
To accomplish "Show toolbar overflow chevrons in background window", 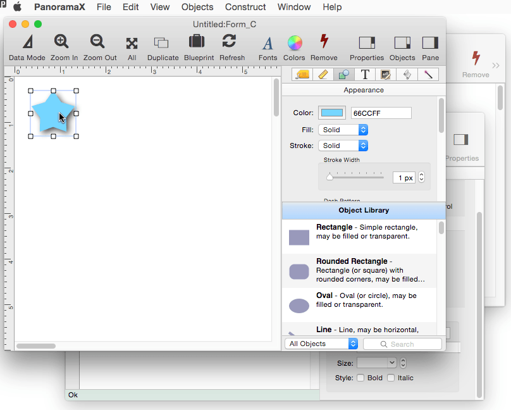I will pyautogui.click(x=496, y=66).
